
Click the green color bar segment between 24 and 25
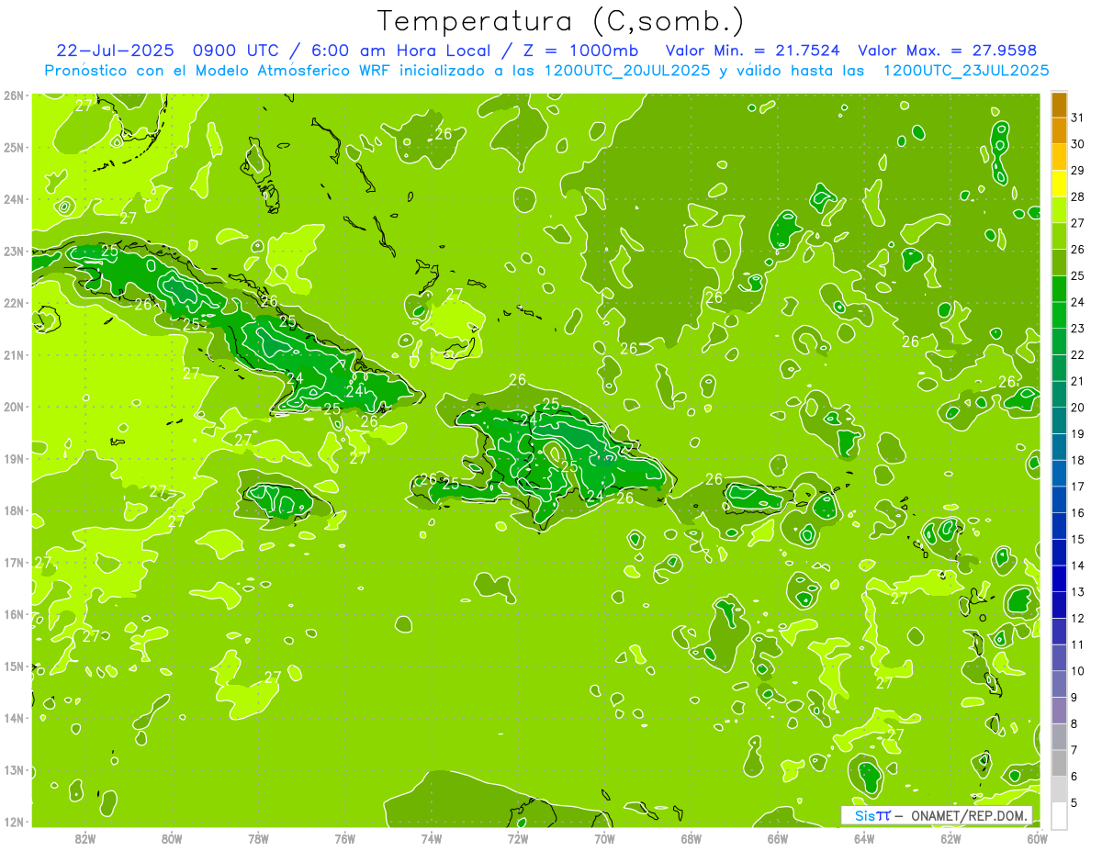[1059, 288]
